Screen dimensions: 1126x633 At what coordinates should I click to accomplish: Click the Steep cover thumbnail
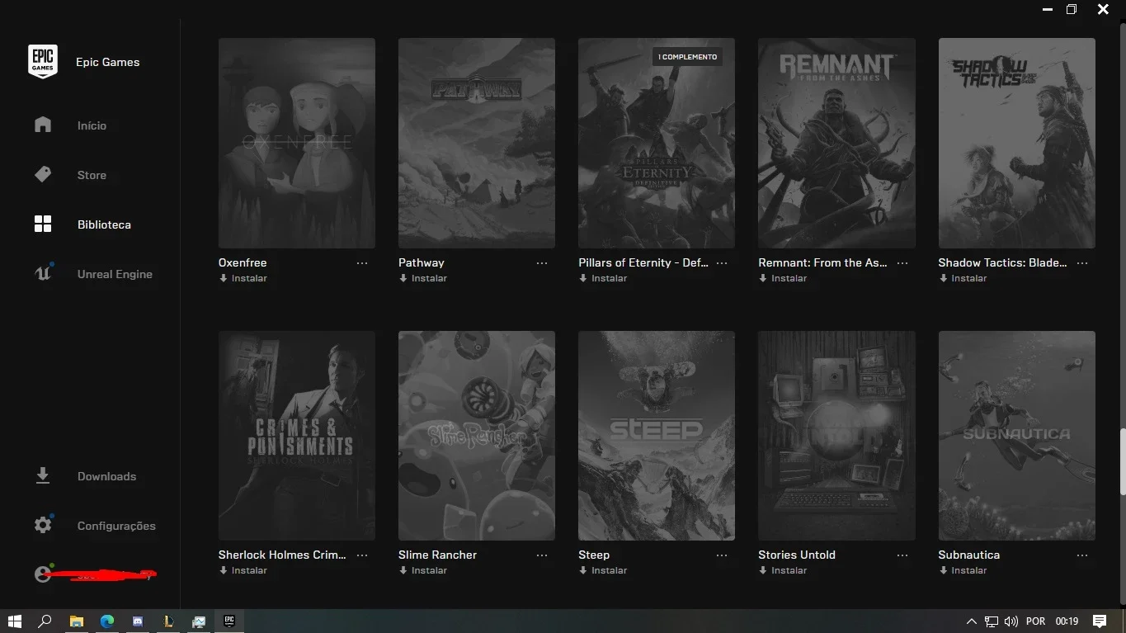[657, 436]
